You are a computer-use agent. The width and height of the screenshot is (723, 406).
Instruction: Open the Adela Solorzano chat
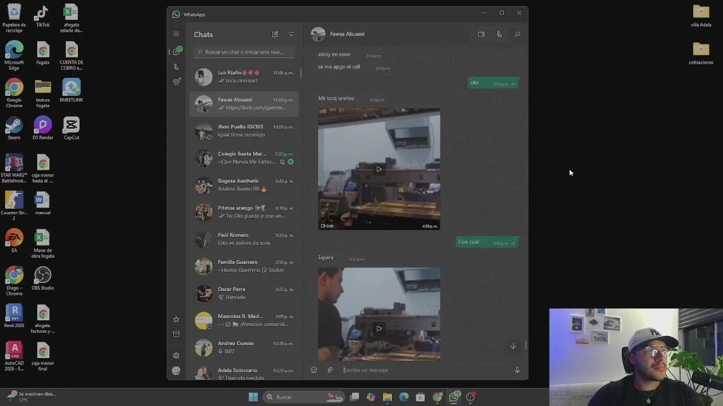pyautogui.click(x=244, y=372)
